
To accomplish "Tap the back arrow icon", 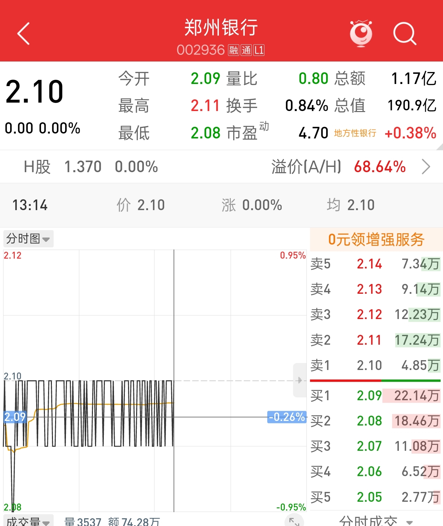I will (x=24, y=34).
